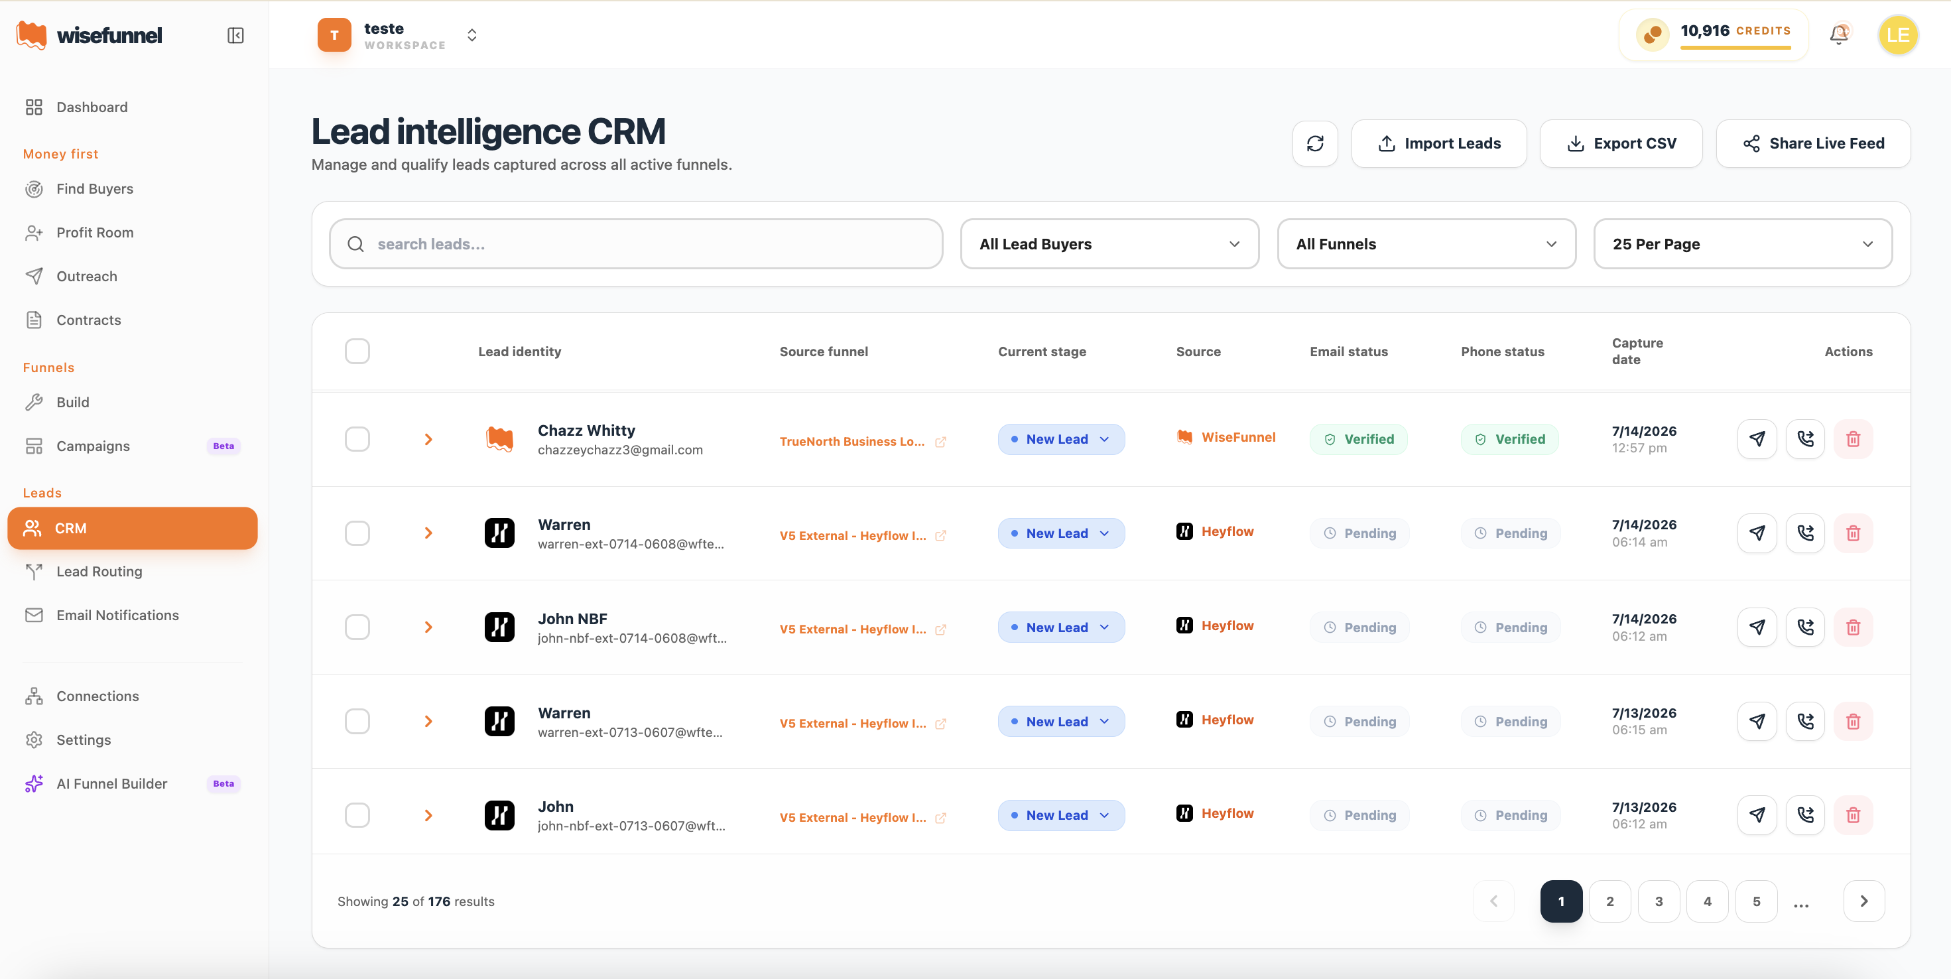1951x979 pixels.
Task: Go to next results page arrow
Action: pyautogui.click(x=1864, y=901)
